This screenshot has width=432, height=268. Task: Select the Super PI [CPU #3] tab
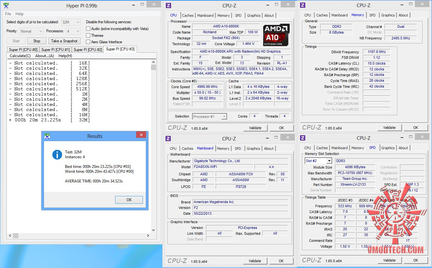tap(121, 49)
